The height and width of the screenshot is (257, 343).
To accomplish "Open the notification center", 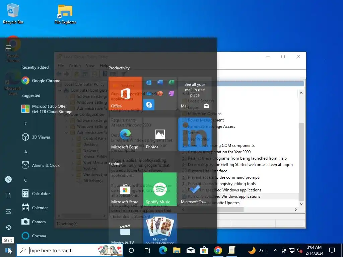I will [332, 250].
